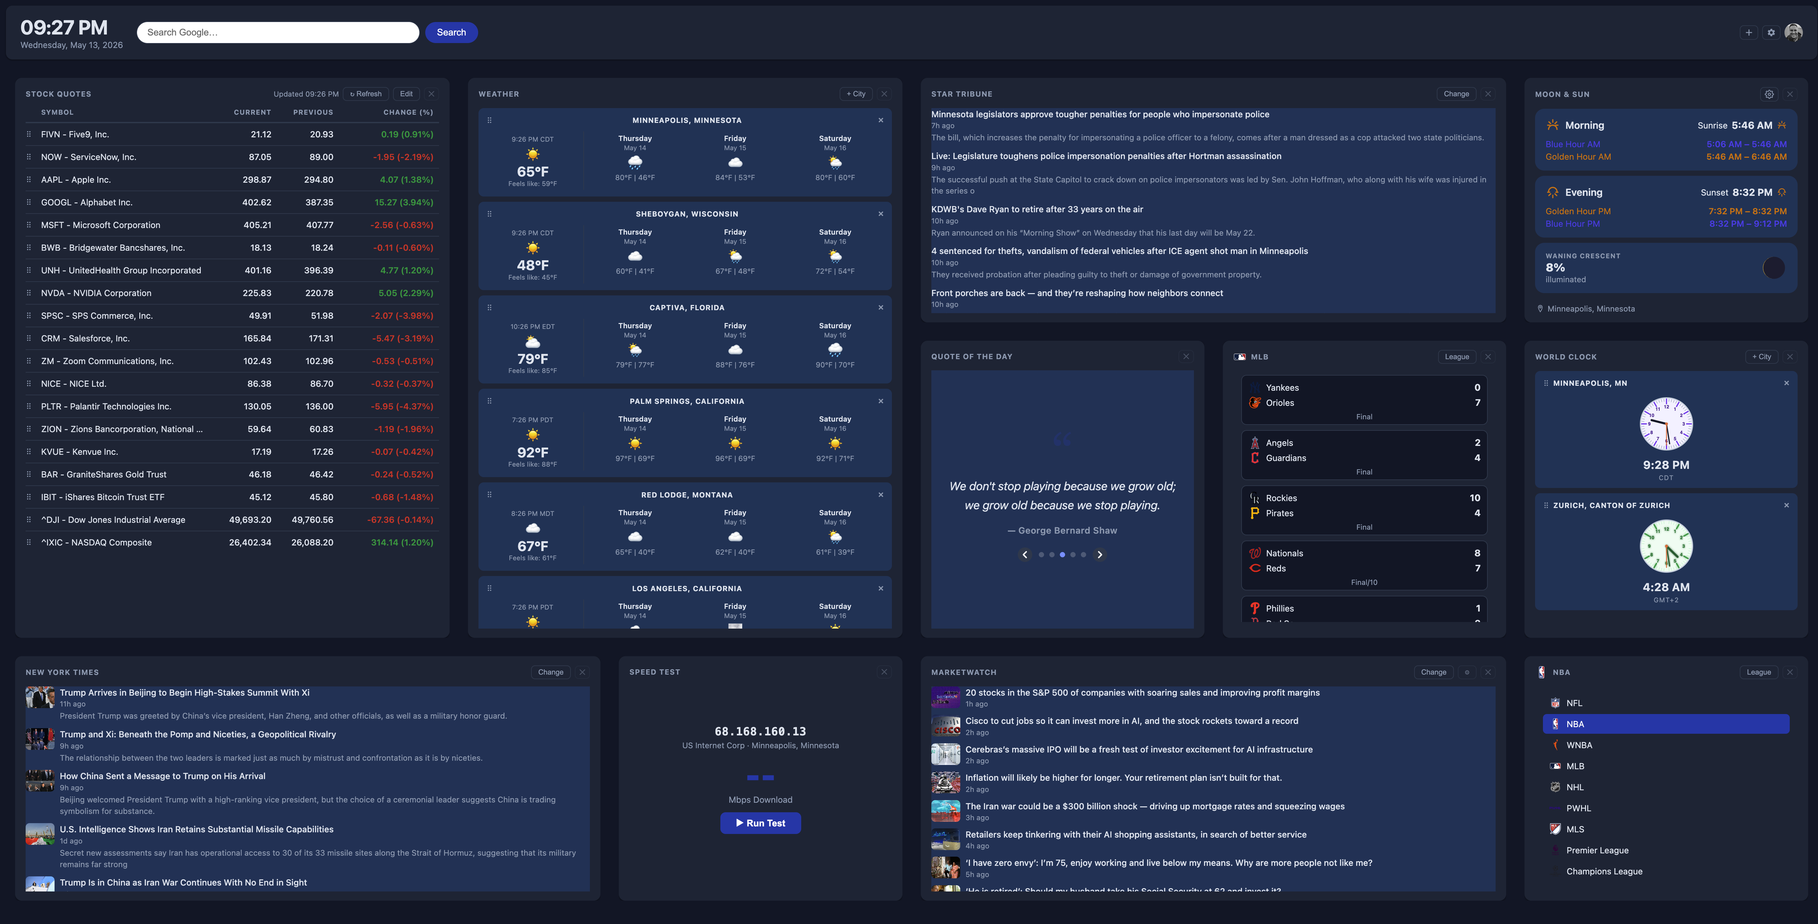1818x924 pixels.
Task: Add a city to Weather widget
Action: click(856, 94)
